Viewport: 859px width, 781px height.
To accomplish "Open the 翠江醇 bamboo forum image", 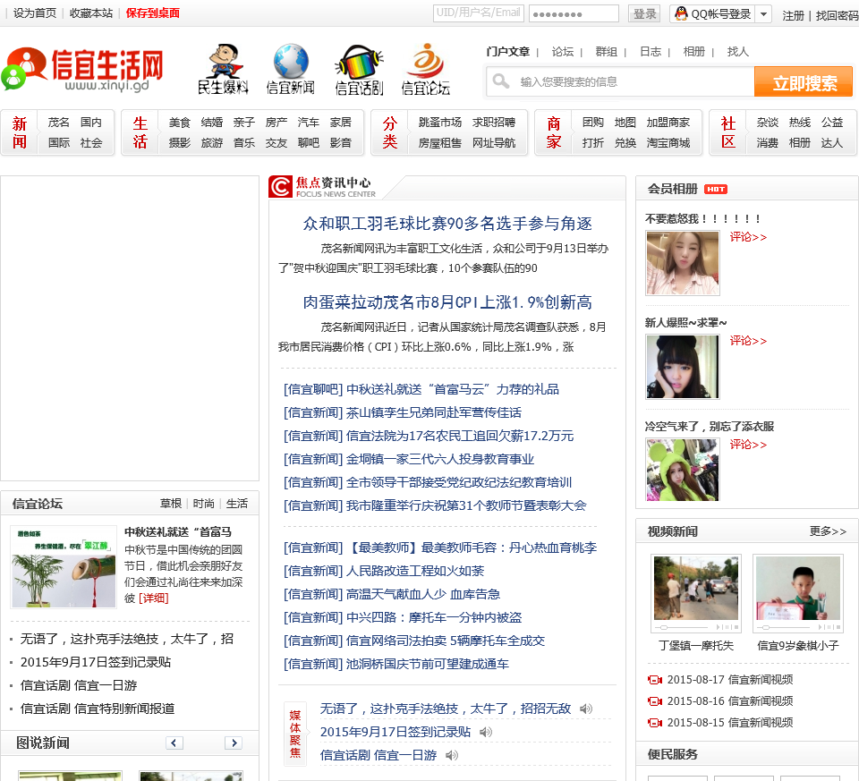I will coord(64,567).
